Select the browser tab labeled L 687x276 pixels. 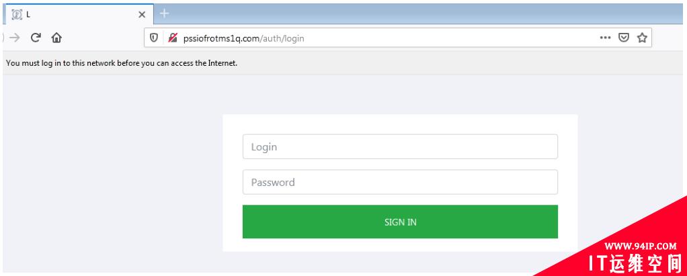(x=78, y=14)
